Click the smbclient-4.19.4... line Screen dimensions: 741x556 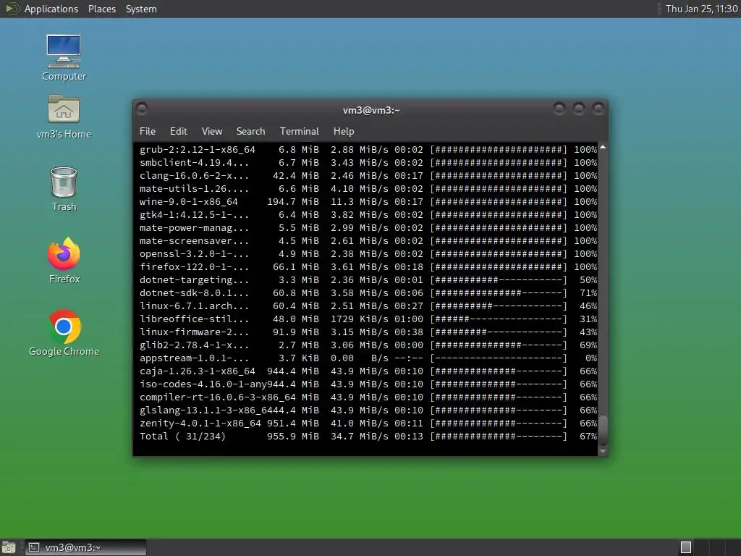368,163
